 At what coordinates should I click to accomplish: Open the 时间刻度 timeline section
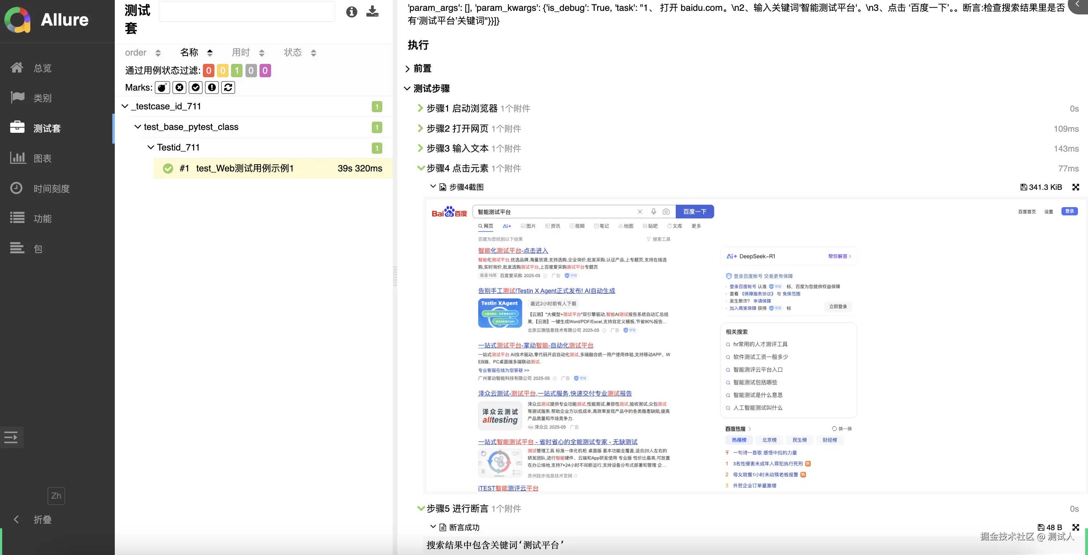pos(52,188)
